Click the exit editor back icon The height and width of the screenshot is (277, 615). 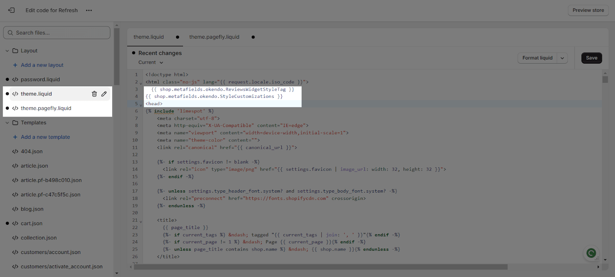point(12,10)
